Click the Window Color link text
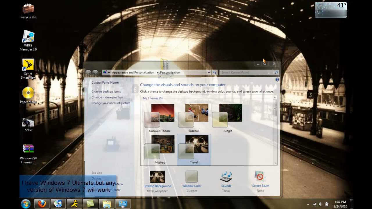This screenshot has height=209, width=372. click(x=192, y=186)
